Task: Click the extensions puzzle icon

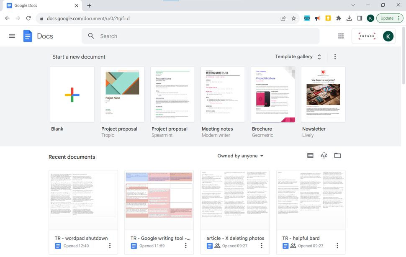Action: point(339,18)
